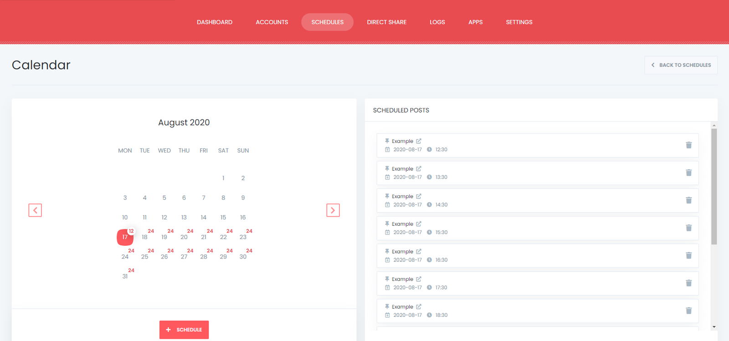Open external link for 18:30 Example post

pyautogui.click(x=419, y=307)
